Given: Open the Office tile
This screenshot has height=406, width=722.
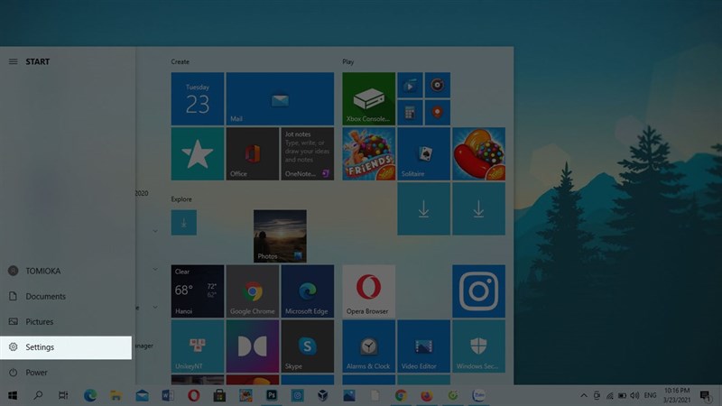Looking at the screenshot, I should tap(253, 154).
